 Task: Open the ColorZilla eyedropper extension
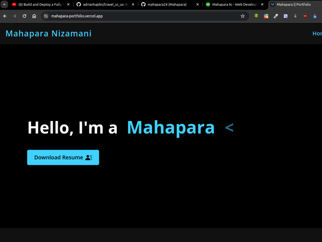[276, 16]
